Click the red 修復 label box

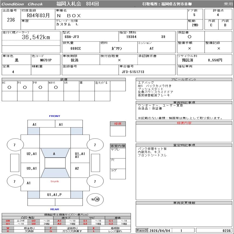click(x=118, y=124)
